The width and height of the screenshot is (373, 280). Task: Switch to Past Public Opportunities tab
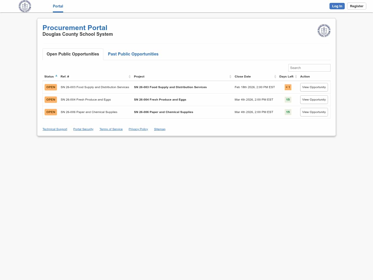pyautogui.click(x=133, y=54)
